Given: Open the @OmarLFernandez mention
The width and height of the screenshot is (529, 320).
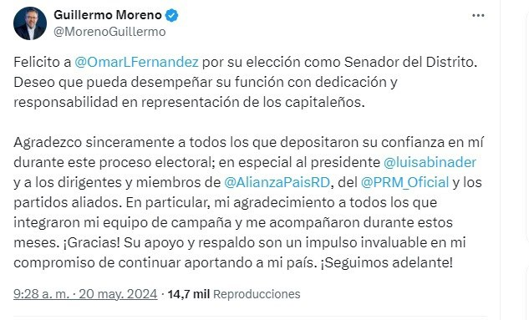Looking at the screenshot, I should click(x=136, y=63).
